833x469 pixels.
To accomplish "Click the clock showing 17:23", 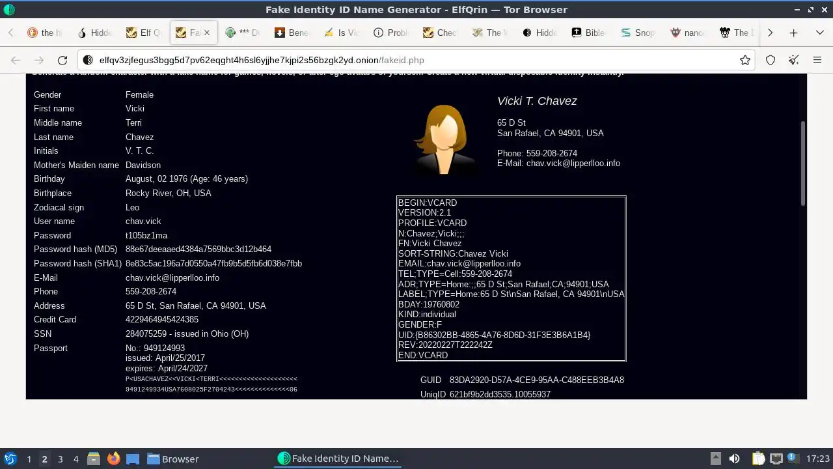I will click(818, 459).
